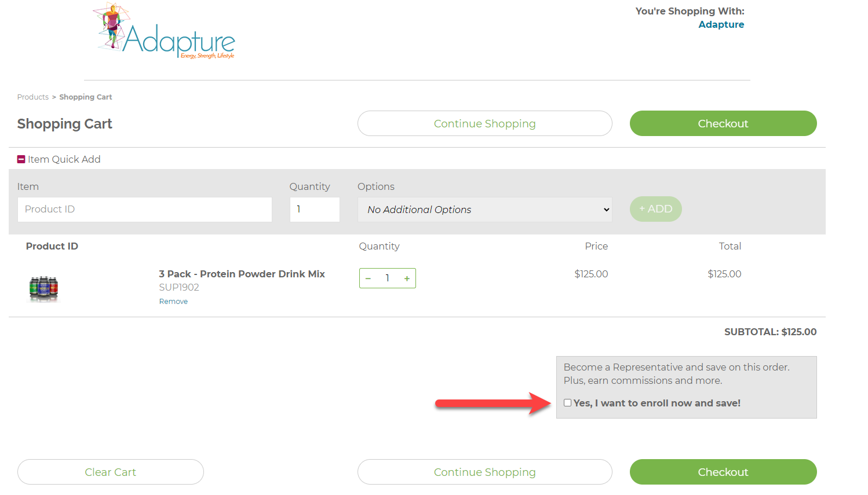
Task: Click the cart item quantity value field
Action: [x=387, y=278]
